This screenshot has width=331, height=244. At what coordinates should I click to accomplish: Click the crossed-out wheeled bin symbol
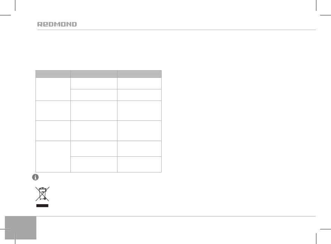[x=43, y=194]
